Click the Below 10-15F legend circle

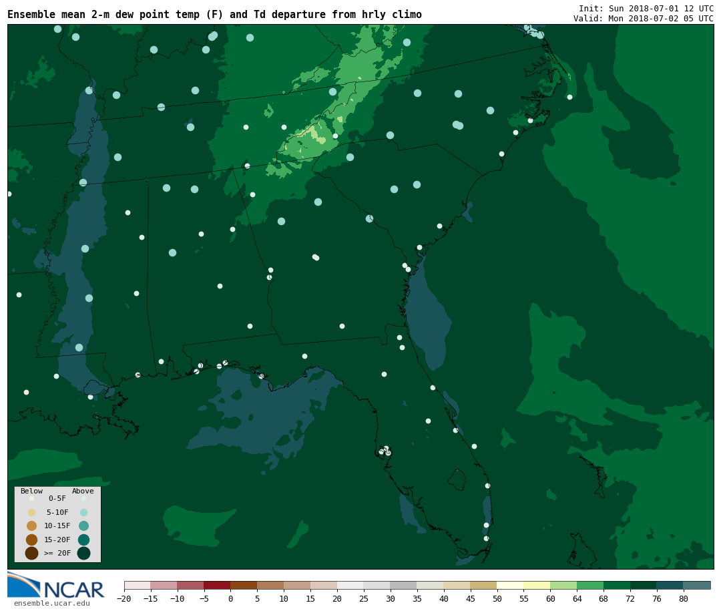tap(32, 526)
